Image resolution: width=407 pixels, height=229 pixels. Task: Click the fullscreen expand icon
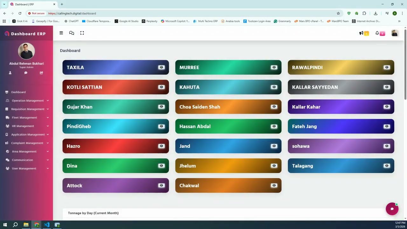[82, 33]
